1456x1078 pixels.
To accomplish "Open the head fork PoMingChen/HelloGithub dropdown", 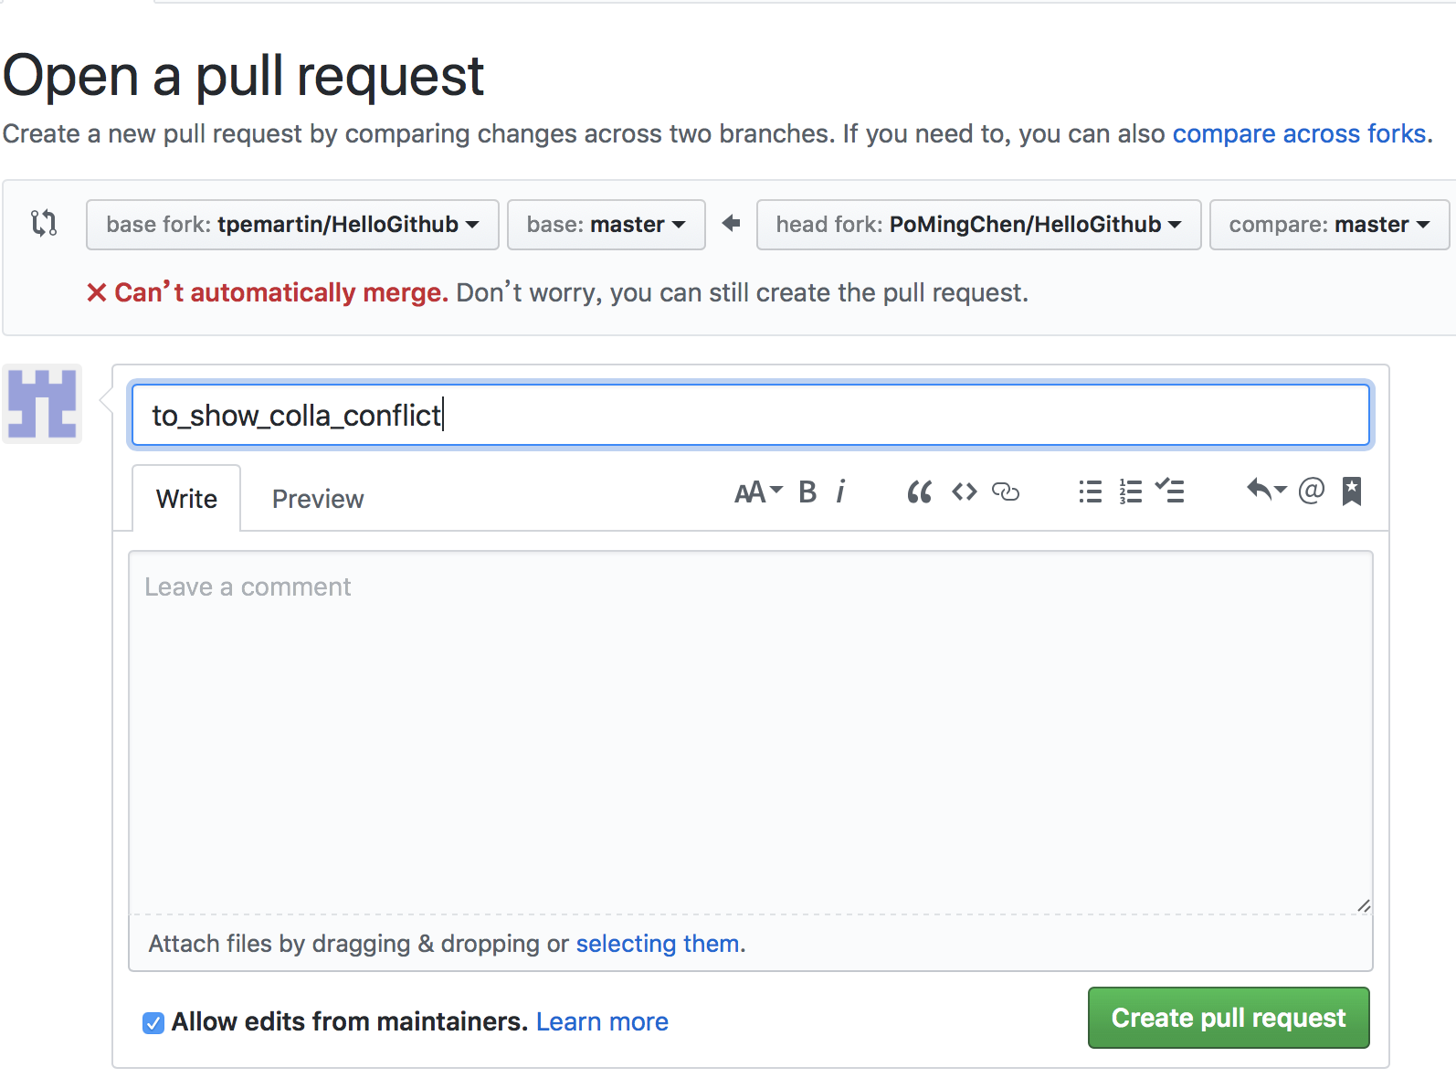I will [x=978, y=225].
